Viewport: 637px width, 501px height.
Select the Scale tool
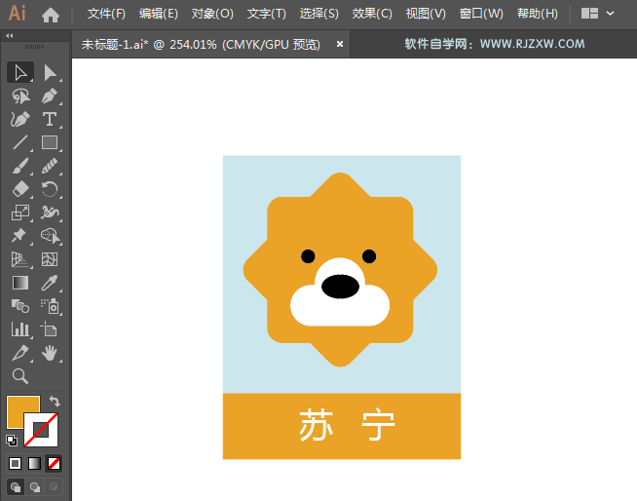pyautogui.click(x=19, y=212)
